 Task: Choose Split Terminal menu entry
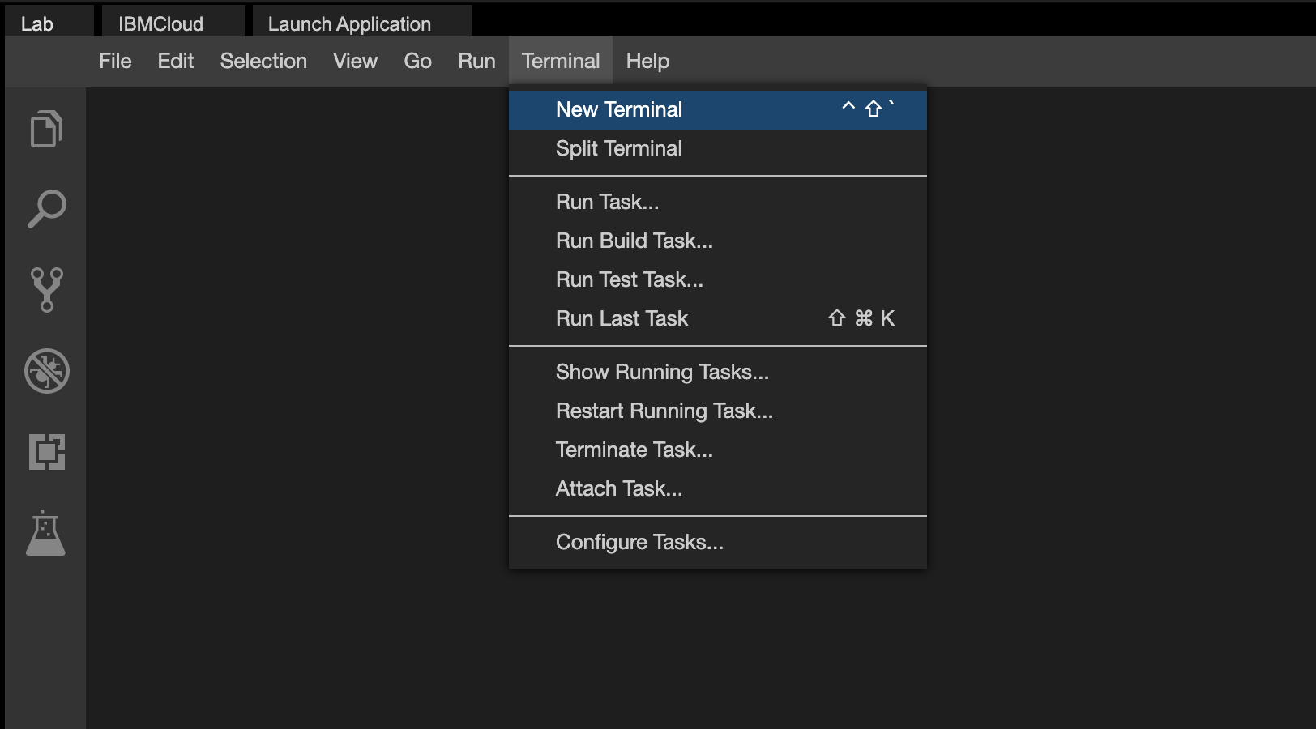[619, 148]
